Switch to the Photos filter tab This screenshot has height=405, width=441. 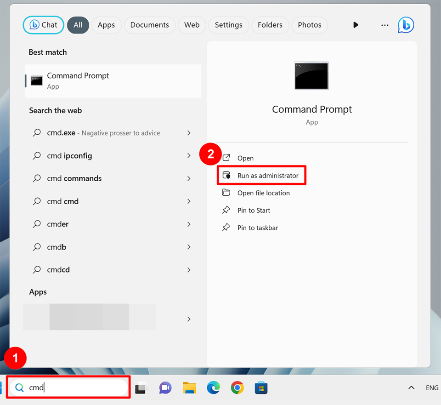point(309,25)
